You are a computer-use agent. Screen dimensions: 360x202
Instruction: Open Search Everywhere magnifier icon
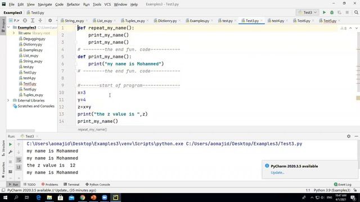(356, 12)
